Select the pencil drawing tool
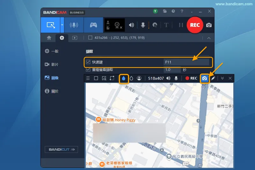The height and width of the screenshot is (170, 255). pyautogui.click(x=213, y=78)
